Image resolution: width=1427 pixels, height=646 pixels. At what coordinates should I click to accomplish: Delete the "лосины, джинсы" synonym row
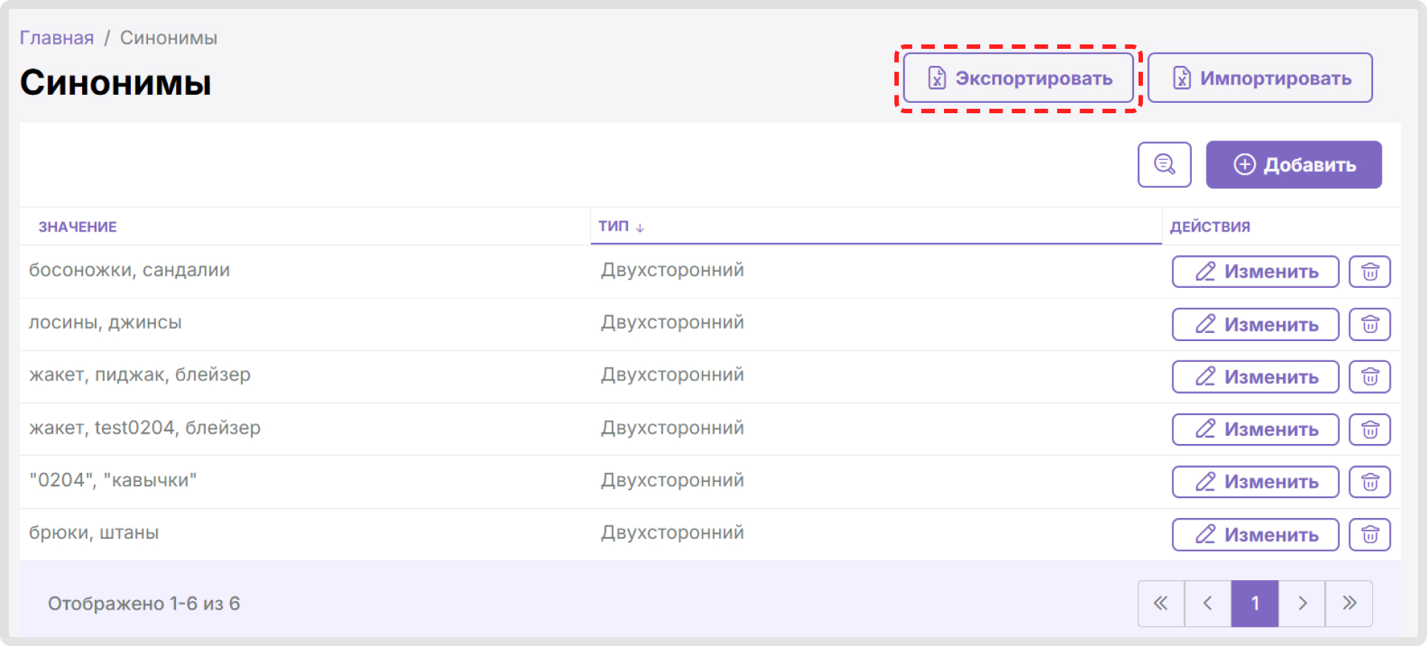pyautogui.click(x=1369, y=324)
